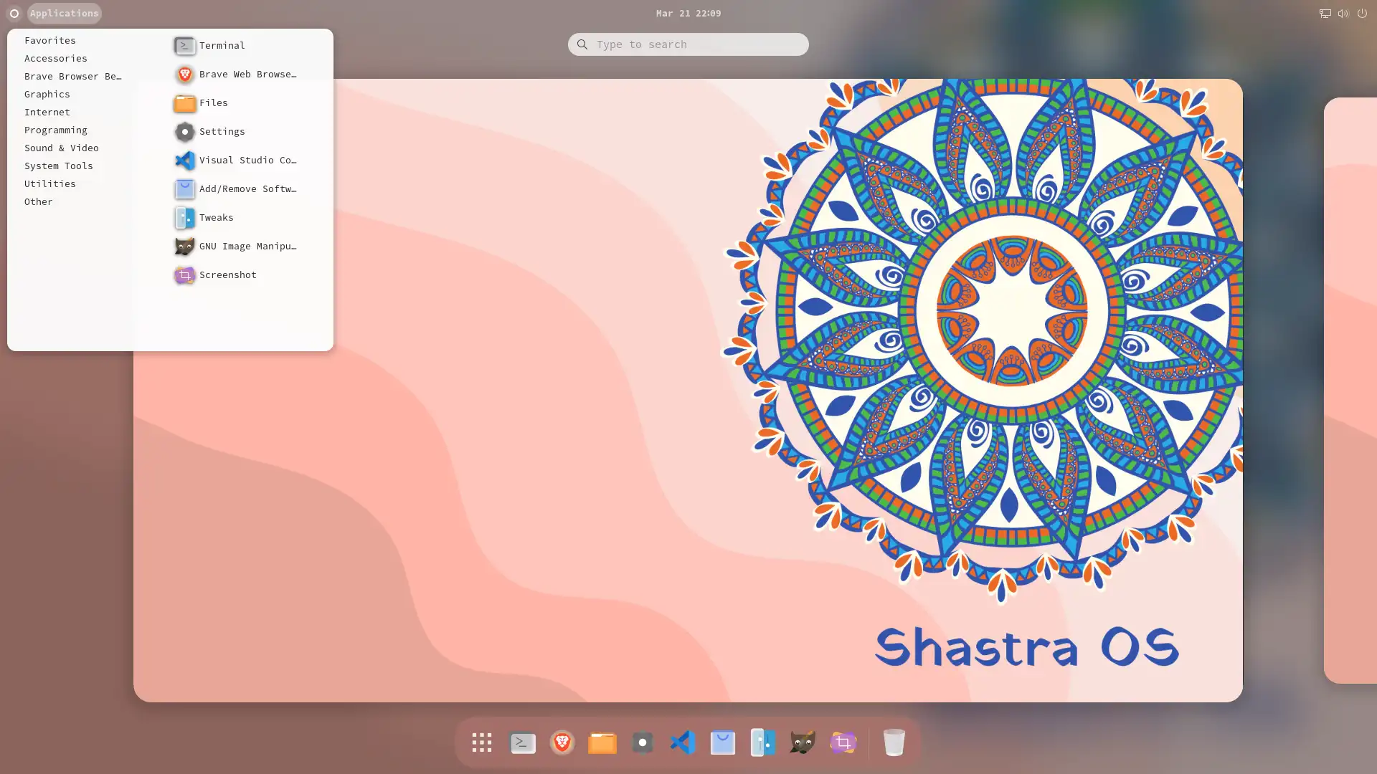
Task: Expand the Sound & Video category
Action: click(x=62, y=148)
